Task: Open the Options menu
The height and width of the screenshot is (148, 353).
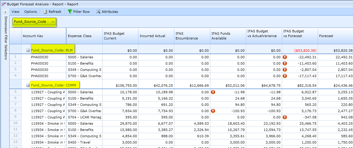Action: tap(31, 12)
